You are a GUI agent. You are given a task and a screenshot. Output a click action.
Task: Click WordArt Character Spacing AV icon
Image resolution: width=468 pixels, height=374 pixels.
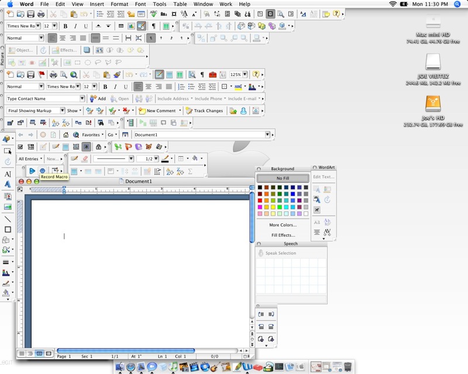click(327, 232)
